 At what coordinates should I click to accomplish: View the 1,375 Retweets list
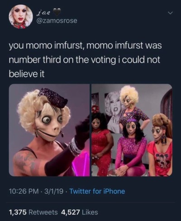(x=33, y=212)
